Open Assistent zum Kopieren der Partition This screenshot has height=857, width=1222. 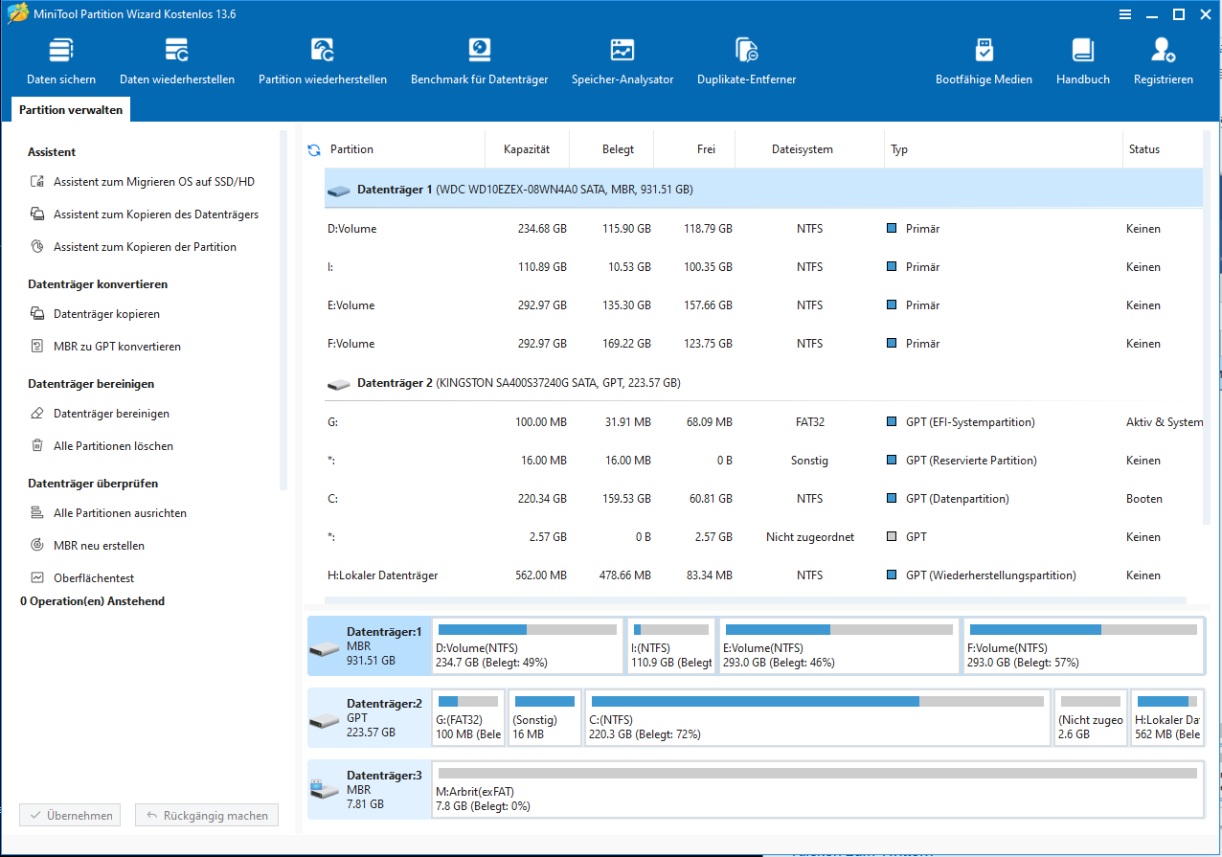pyautogui.click(x=133, y=247)
